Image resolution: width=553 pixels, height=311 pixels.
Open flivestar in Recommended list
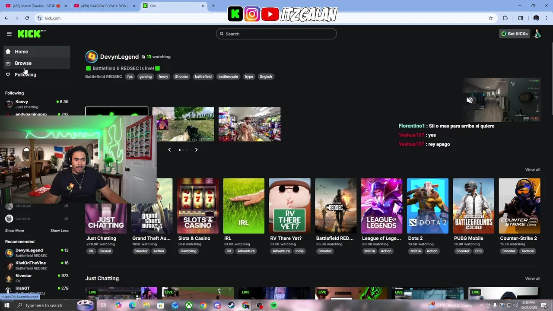click(37, 278)
